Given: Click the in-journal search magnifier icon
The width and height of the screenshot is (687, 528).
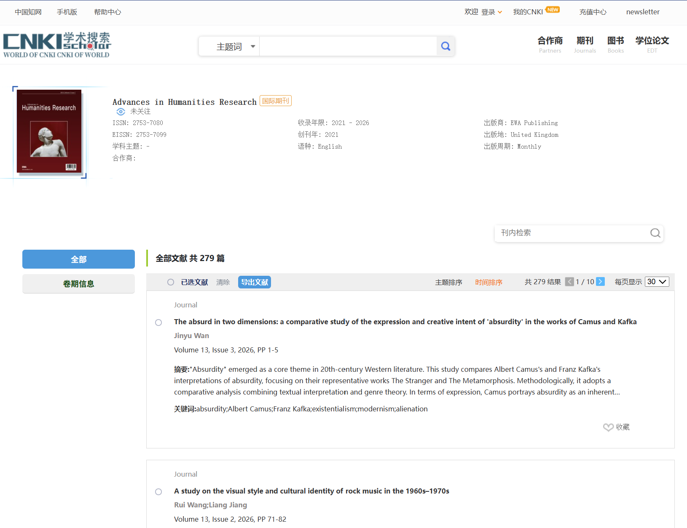Looking at the screenshot, I should pyautogui.click(x=655, y=233).
